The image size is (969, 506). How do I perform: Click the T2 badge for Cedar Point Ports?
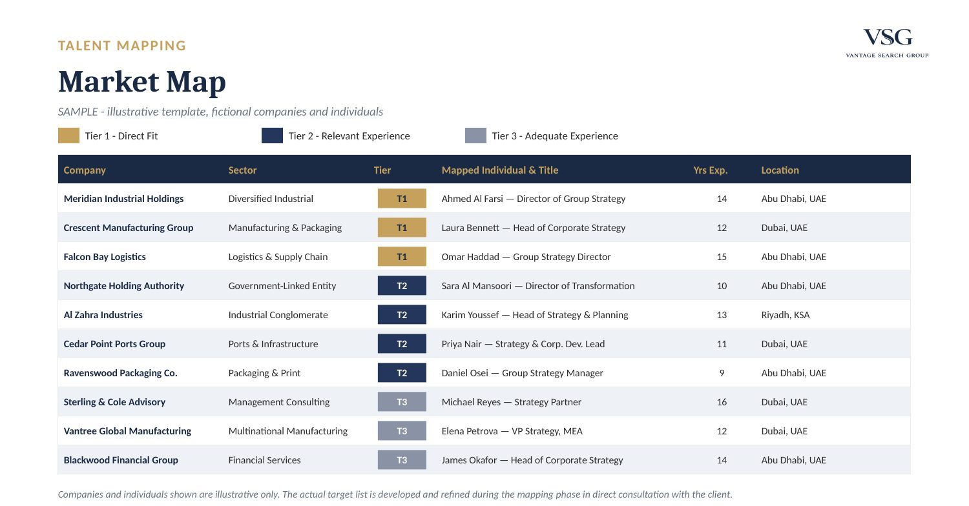coord(402,344)
